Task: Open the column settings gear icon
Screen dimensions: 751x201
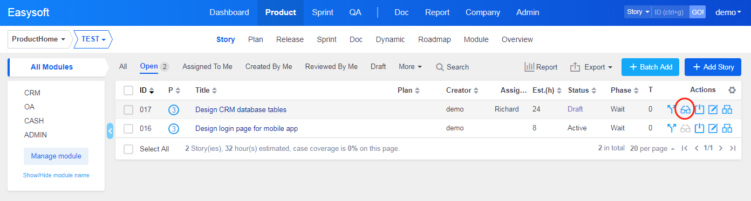Action: click(x=732, y=91)
